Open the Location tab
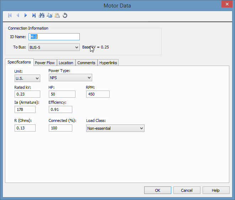 click(66, 63)
